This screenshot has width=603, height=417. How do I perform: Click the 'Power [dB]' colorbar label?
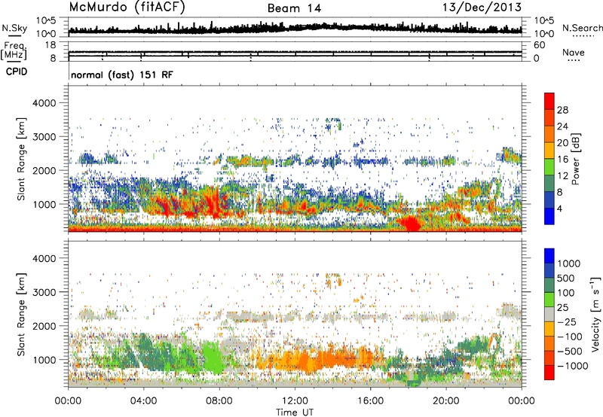point(576,159)
